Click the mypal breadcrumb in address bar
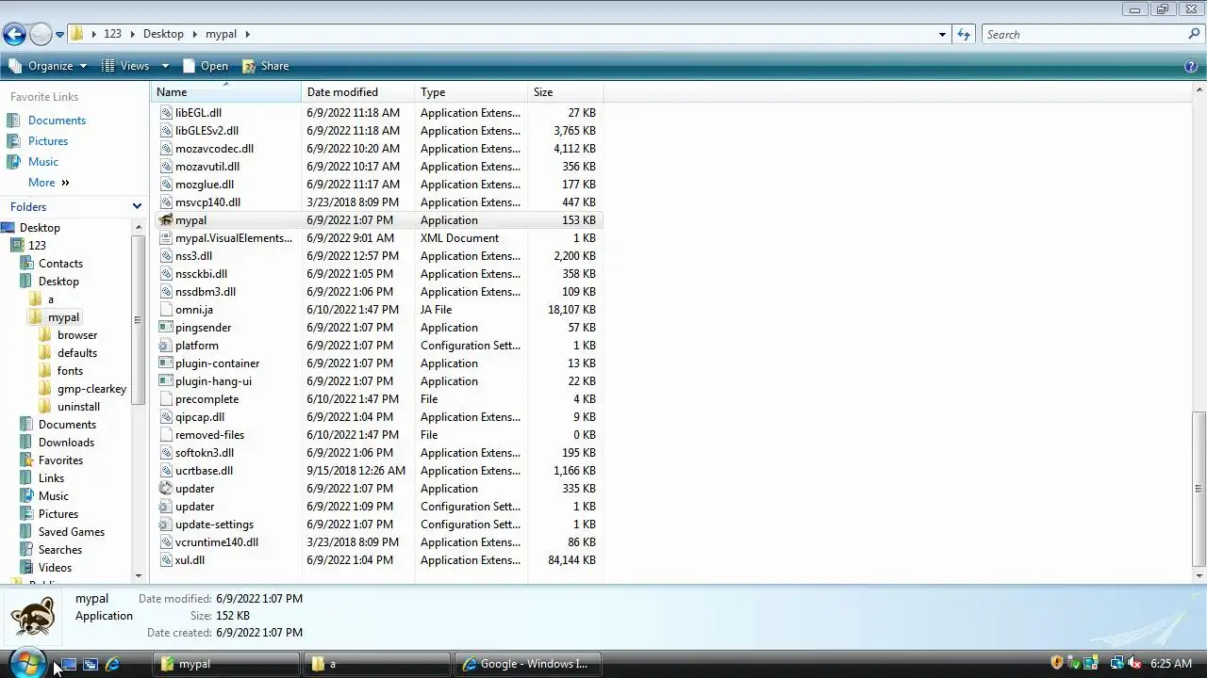The height and width of the screenshot is (678, 1207). point(221,34)
